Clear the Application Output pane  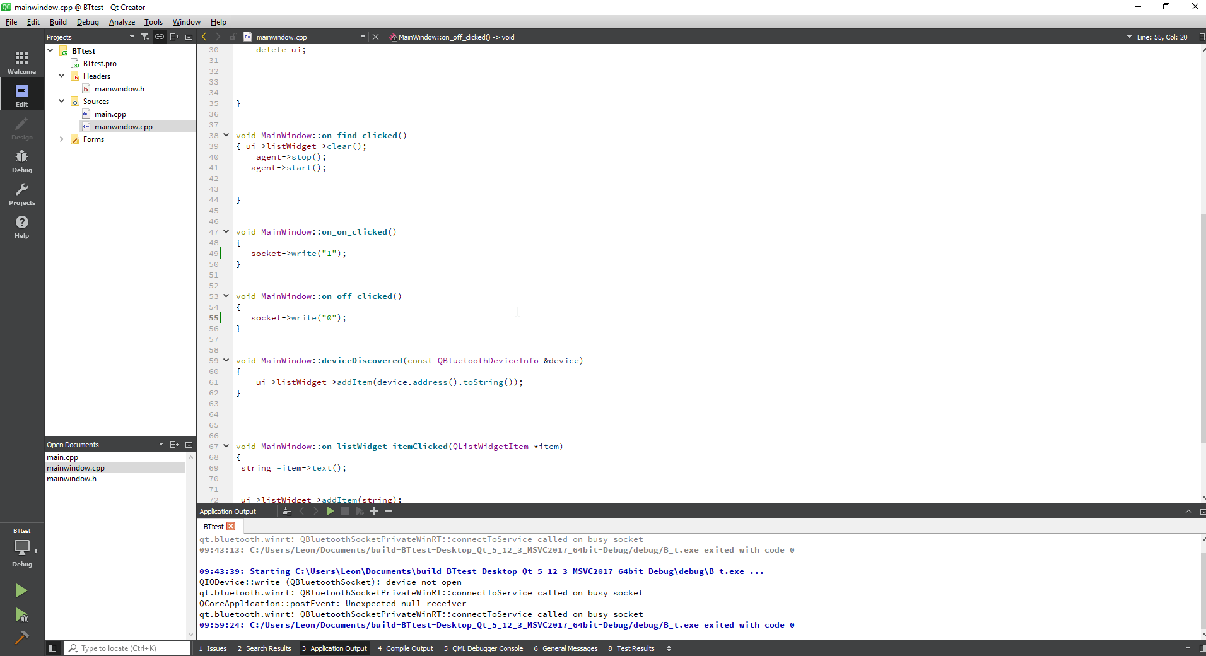[x=287, y=511]
